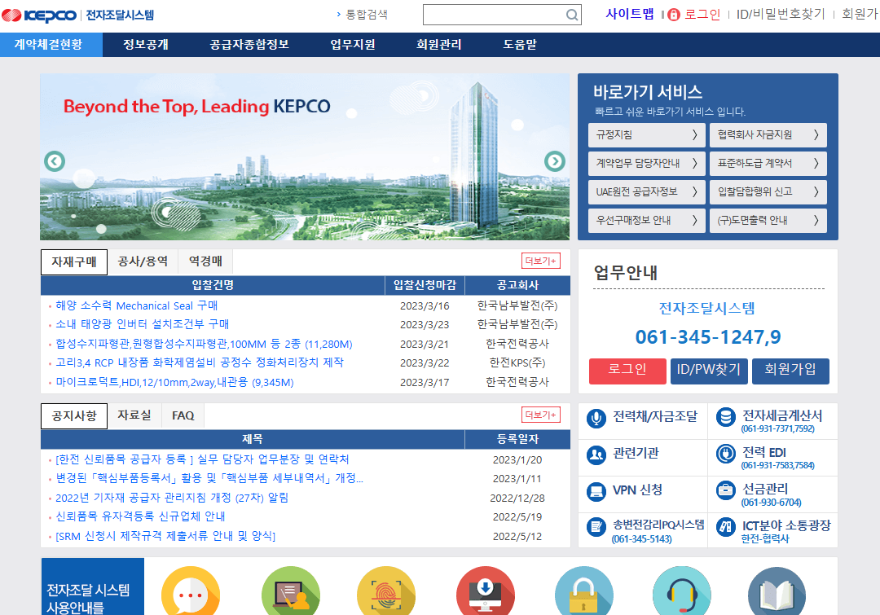
Task: Open 2022년 기자재 공급자 관리지침 notice
Action: (172, 498)
